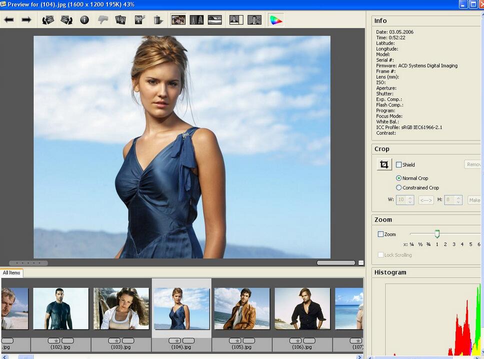Click the ¼ mark on the zoom scale
484x359 pixels.
click(x=412, y=244)
